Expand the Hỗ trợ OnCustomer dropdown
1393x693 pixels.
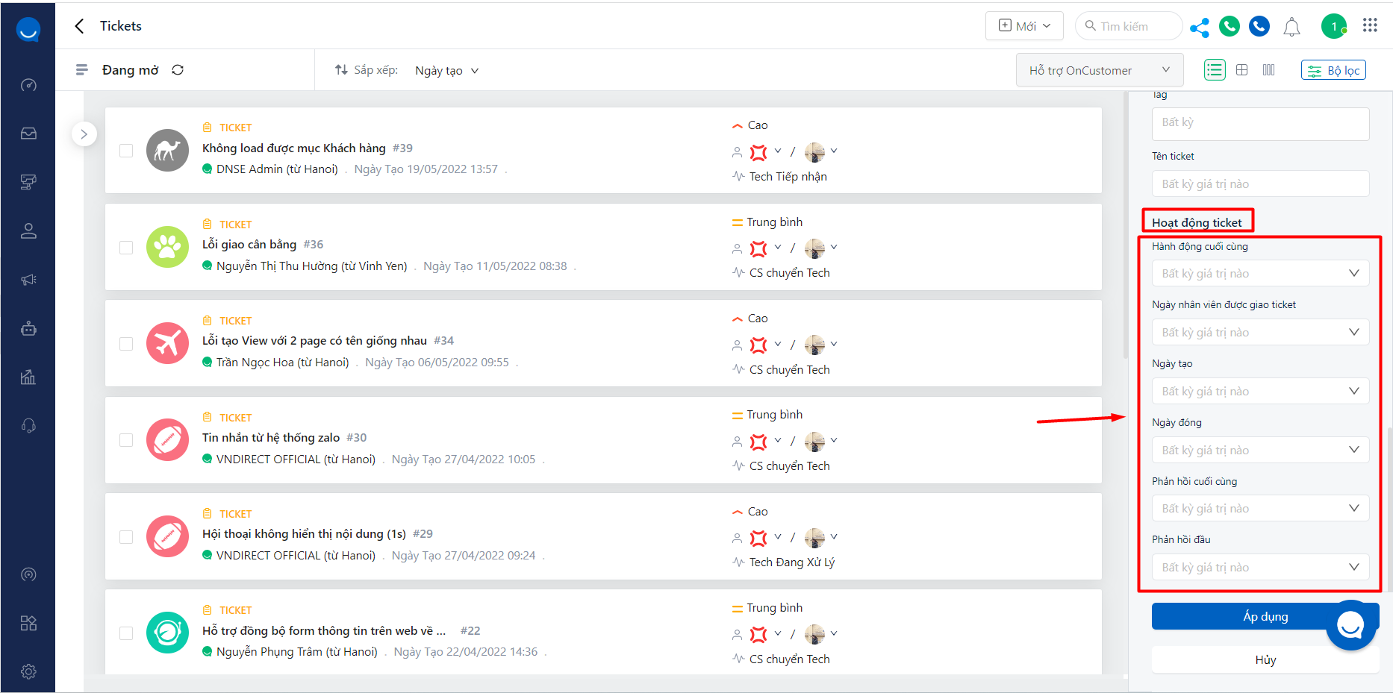coord(1099,70)
